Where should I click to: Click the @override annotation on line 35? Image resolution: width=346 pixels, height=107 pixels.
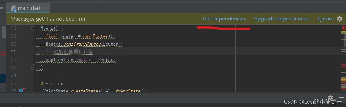(52, 83)
